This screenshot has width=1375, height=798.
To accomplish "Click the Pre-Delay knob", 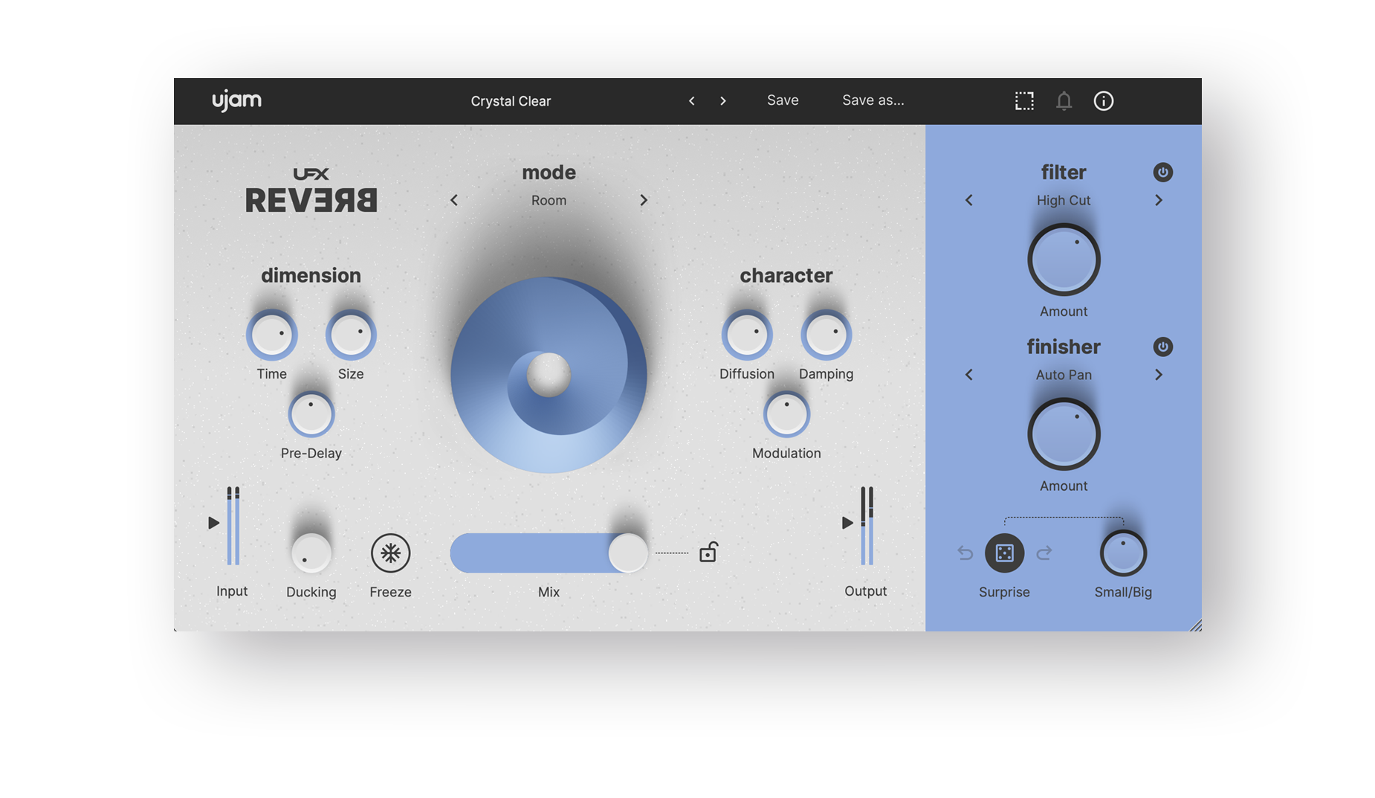I will 311,414.
